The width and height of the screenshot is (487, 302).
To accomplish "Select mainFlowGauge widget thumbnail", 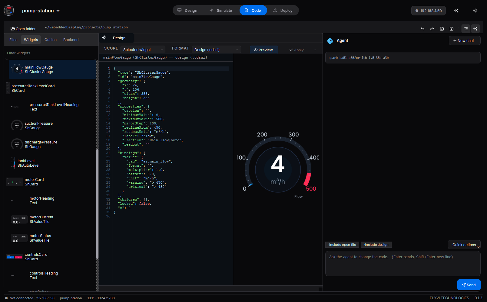I will pyautogui.click(x=17, y=69).
